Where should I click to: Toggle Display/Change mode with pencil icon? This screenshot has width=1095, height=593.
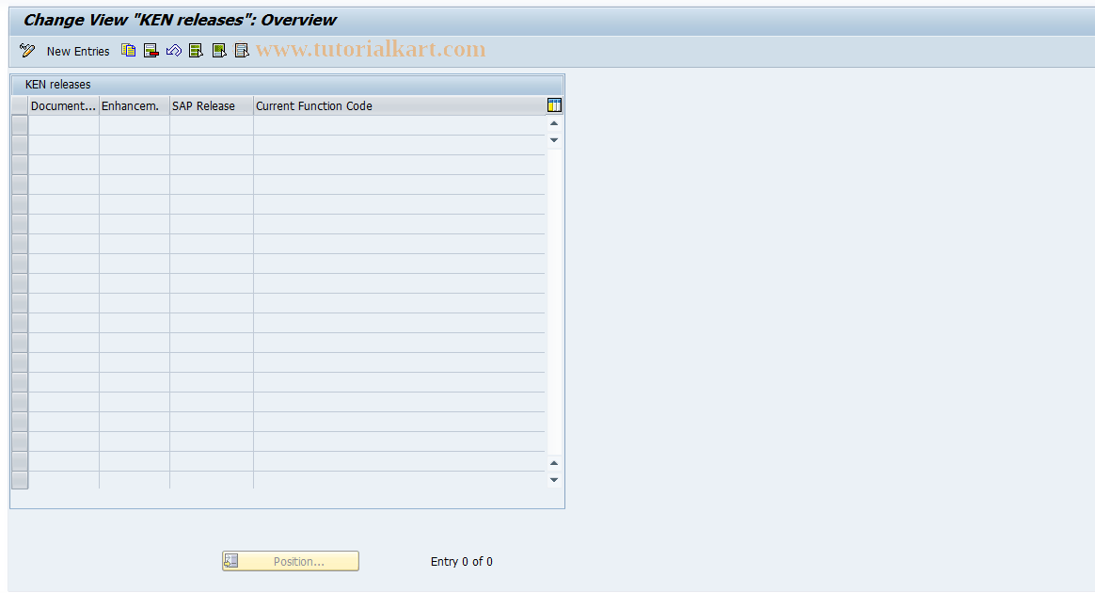25,50
